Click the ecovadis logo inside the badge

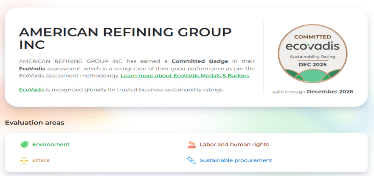[x=312, y=46]
